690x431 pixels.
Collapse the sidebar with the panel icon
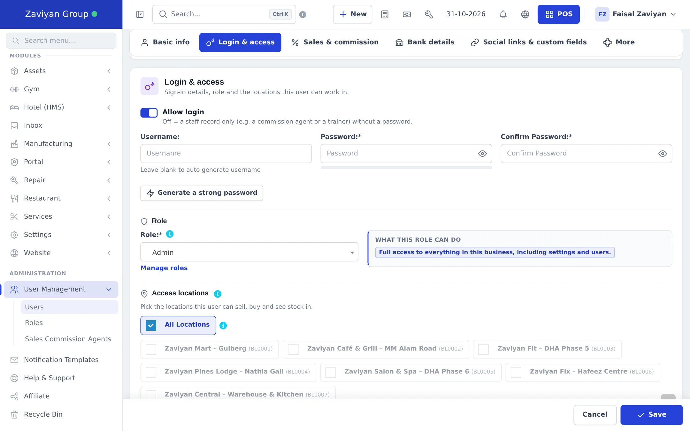click(140, 14)
